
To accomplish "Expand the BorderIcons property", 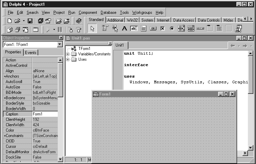I will coord(5,98).
